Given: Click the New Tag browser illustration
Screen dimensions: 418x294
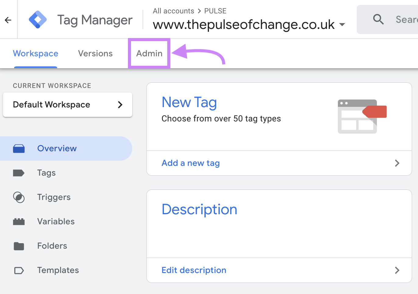Looking at the screenshot, I should (x=361, y=117).
